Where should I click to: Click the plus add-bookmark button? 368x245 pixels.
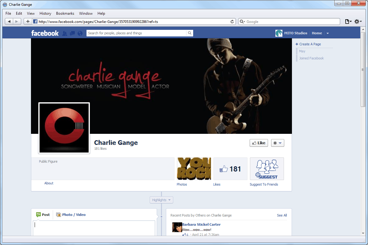(x=28, y=21)
